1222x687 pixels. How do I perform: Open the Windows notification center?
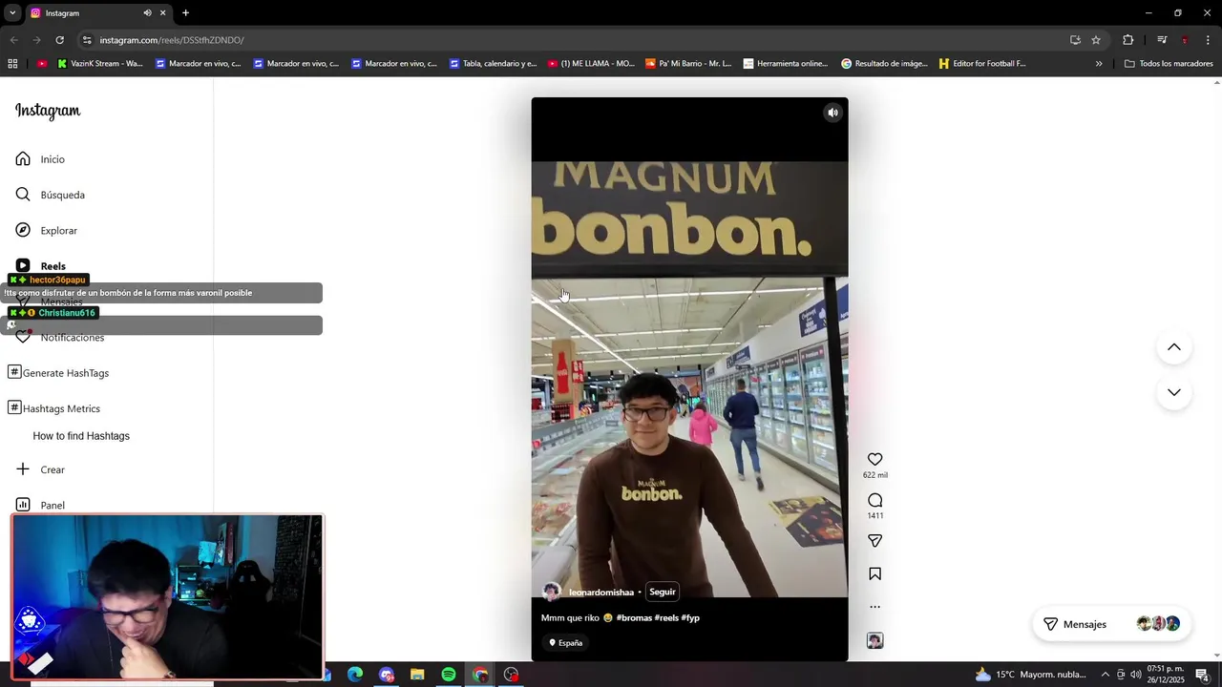coord(1202,675)
